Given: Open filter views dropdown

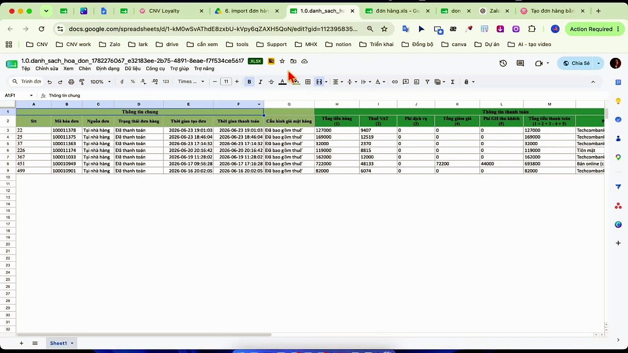Looking at the screenshot, I should click(x=440, y=82).
